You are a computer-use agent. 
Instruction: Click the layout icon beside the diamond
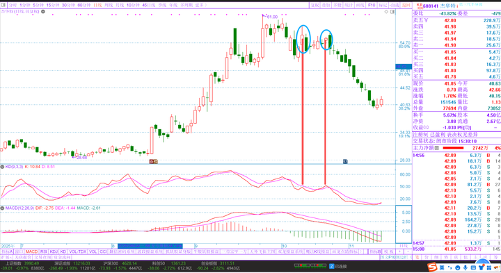[392, 12]
